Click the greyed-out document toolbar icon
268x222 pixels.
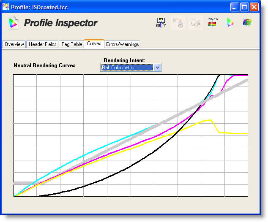(178, 23)
